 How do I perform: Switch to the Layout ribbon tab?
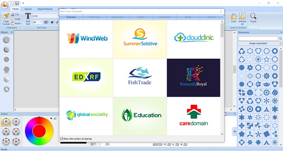(x=28, y=9)
